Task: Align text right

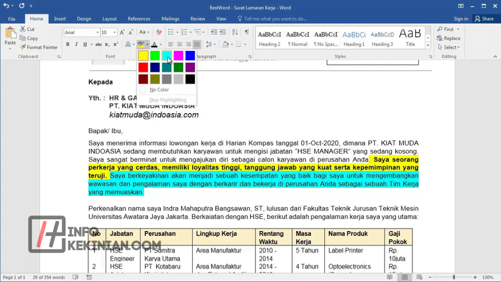Action: 188,45
